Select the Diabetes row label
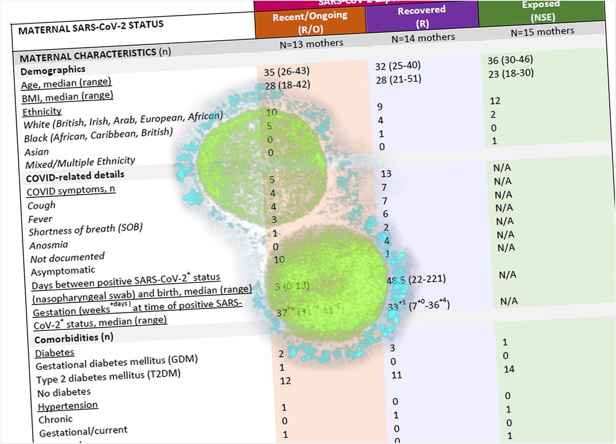 tap(55, 353)
